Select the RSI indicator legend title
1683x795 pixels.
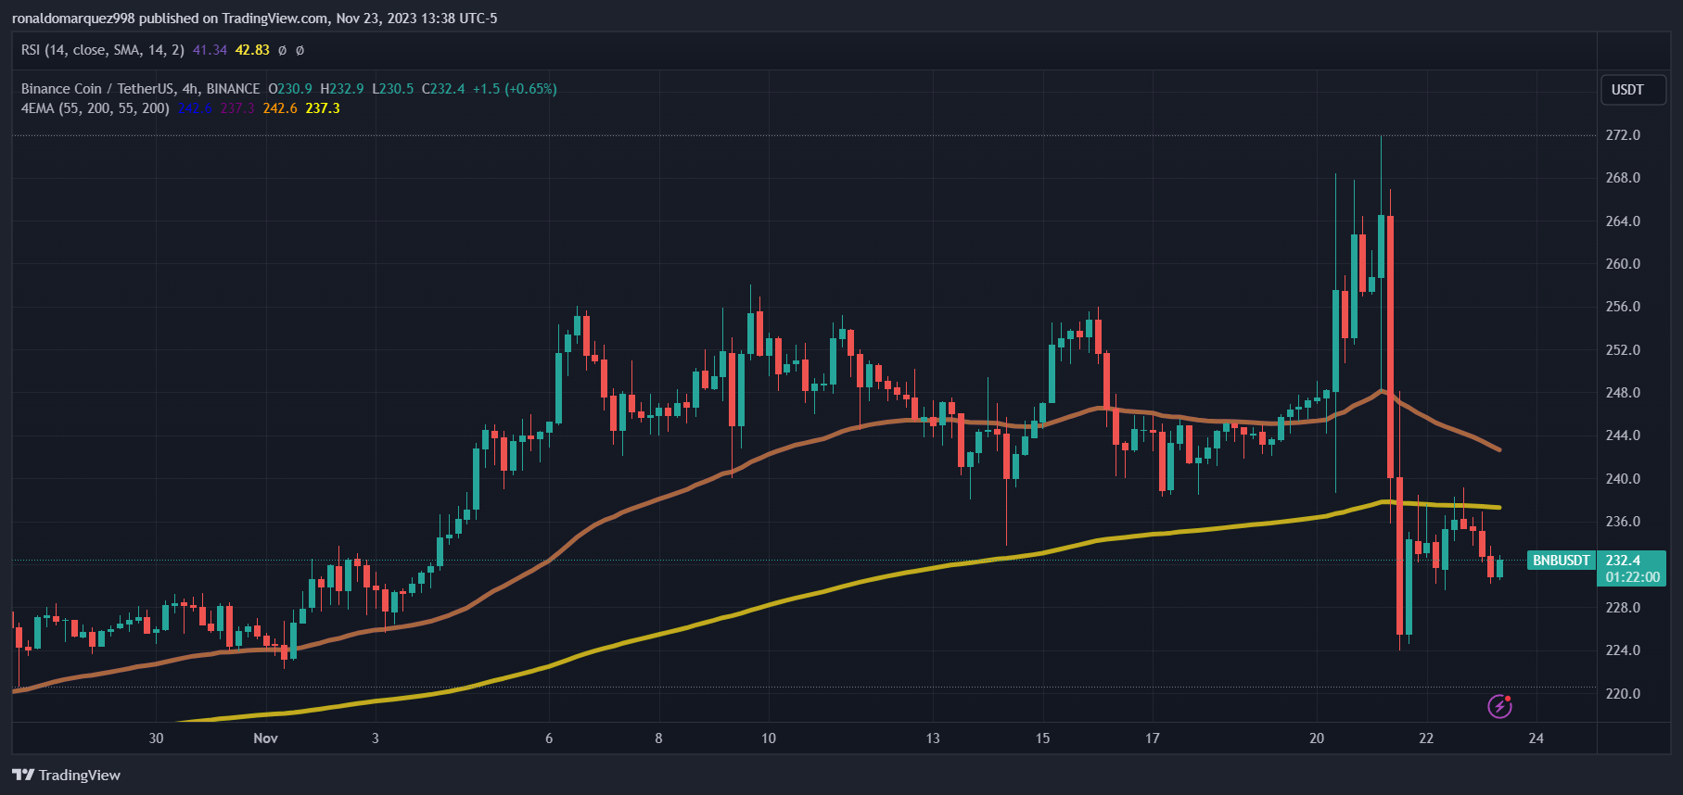[x=103, y=50]
